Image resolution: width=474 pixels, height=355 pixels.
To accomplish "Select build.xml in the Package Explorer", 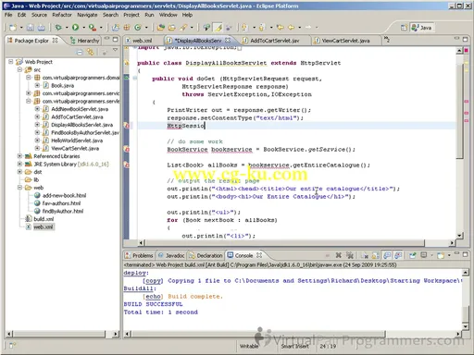I will [x=44, y=219].
